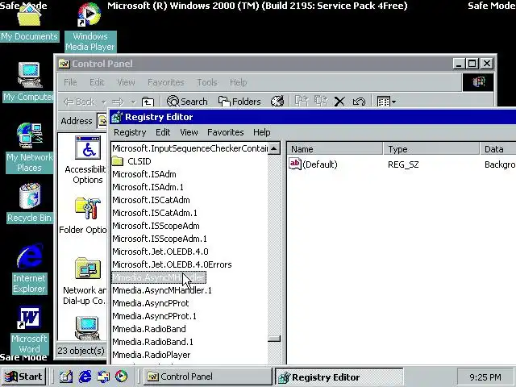
Task: Click the Back button in Control Panel
Action: pos(79,102)
